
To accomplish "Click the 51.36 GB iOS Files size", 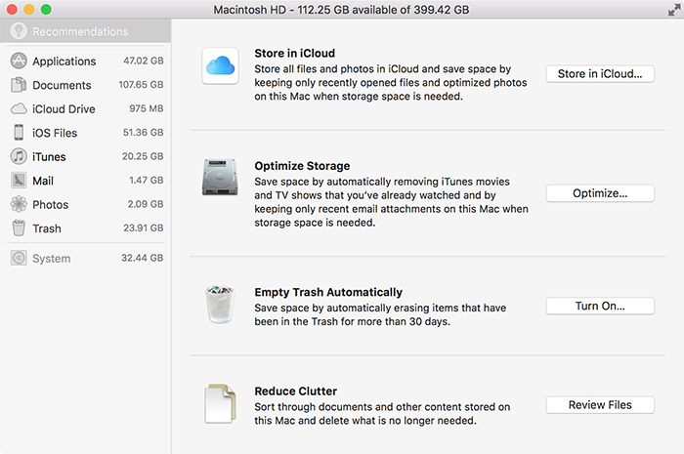I will click(143, 132).
